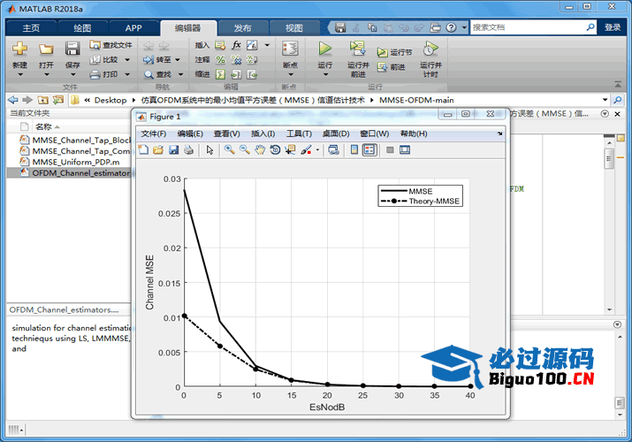Select the Brush data tool in Figure 1

(307, 150)
